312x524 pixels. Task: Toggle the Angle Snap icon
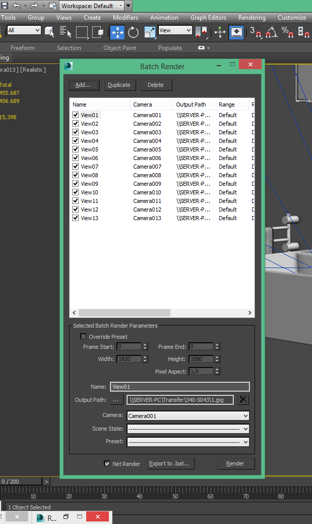(x=272, y=32)
